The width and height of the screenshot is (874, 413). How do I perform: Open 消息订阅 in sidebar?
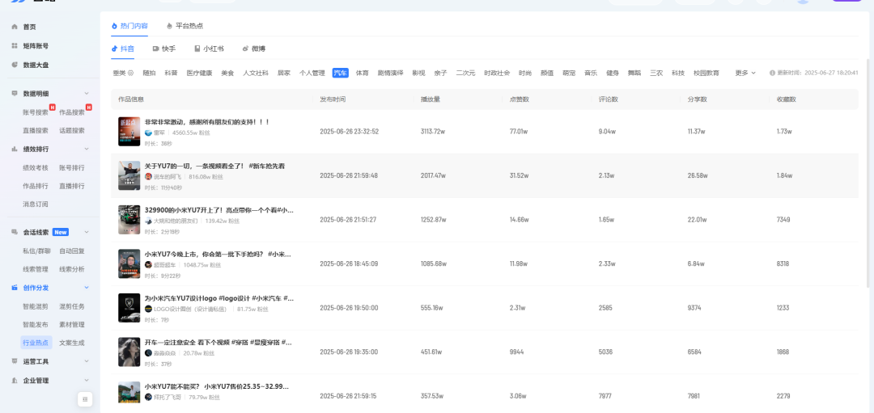(x=36, y=204)
